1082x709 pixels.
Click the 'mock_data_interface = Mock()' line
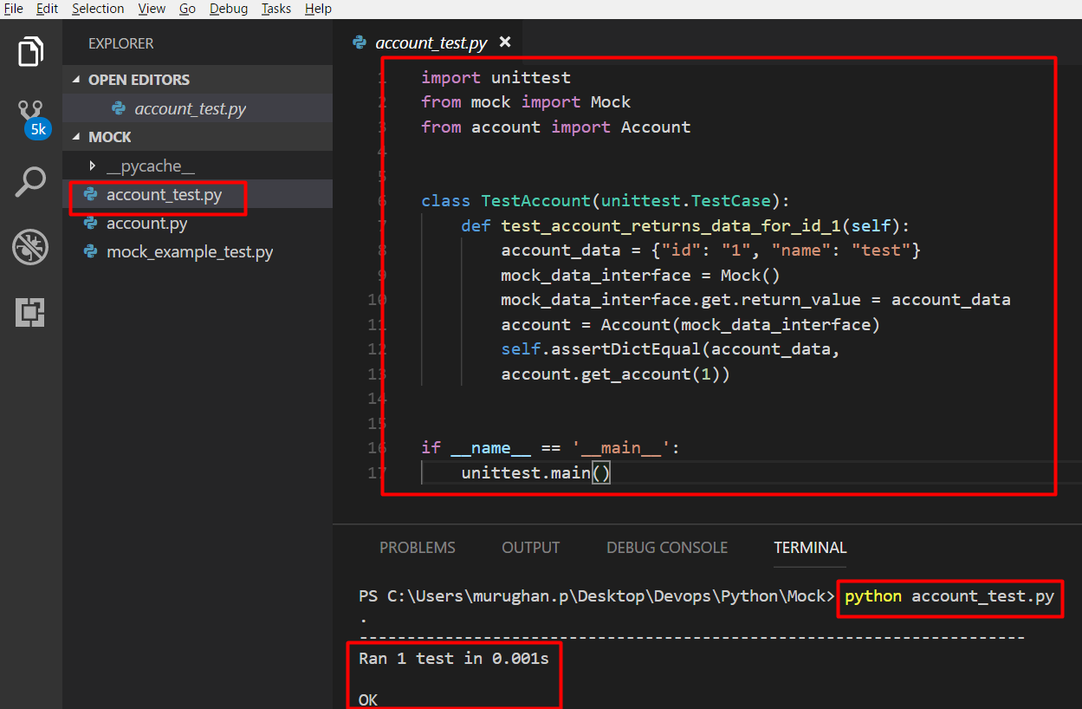tap(640, 276)
